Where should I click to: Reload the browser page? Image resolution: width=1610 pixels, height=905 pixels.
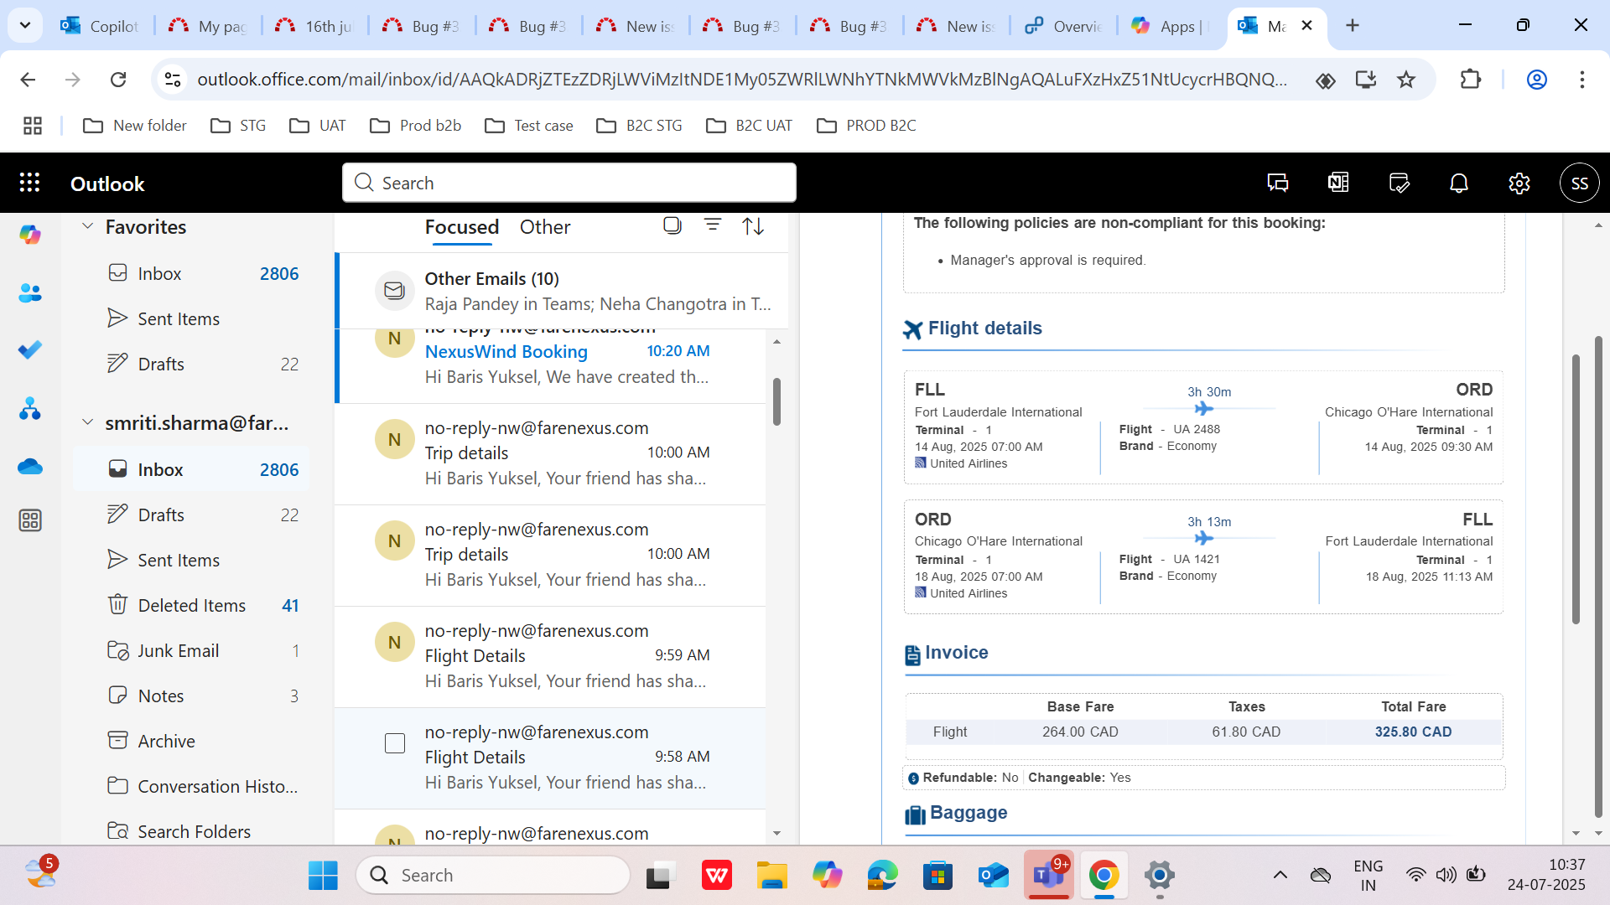(x=118, y=80)
